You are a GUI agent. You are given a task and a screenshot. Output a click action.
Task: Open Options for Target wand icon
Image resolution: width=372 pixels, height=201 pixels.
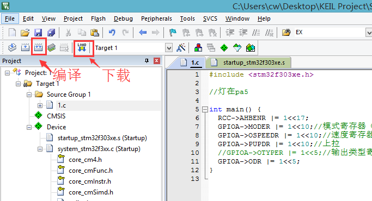pyautogui.click(x=181, y=48)
